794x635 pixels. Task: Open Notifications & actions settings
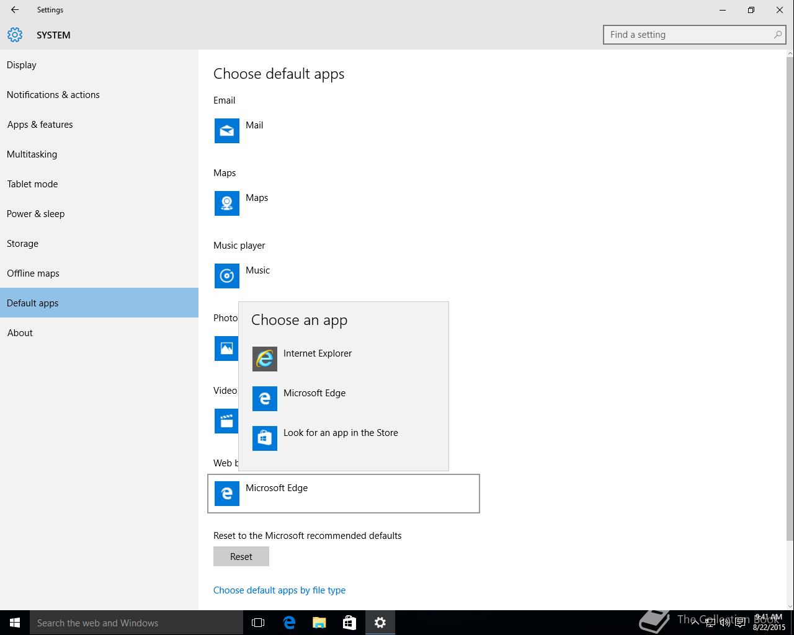(x=99, y=94)
